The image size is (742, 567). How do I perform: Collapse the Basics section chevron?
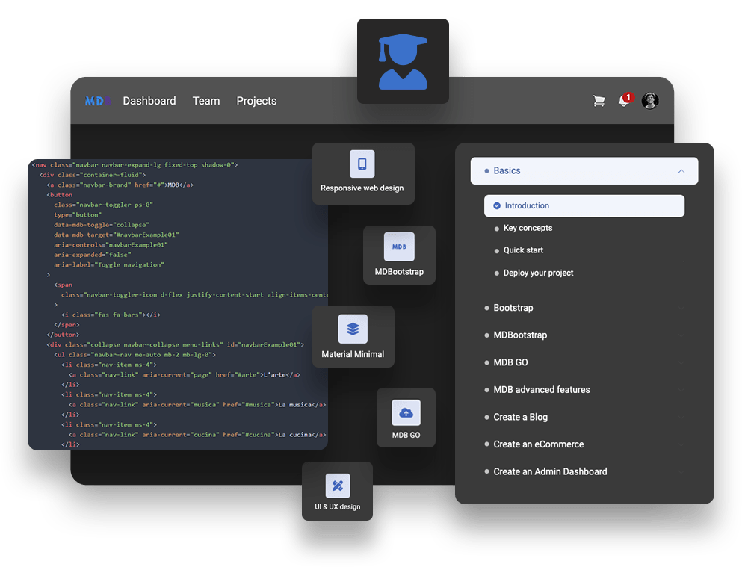[681, 171]
